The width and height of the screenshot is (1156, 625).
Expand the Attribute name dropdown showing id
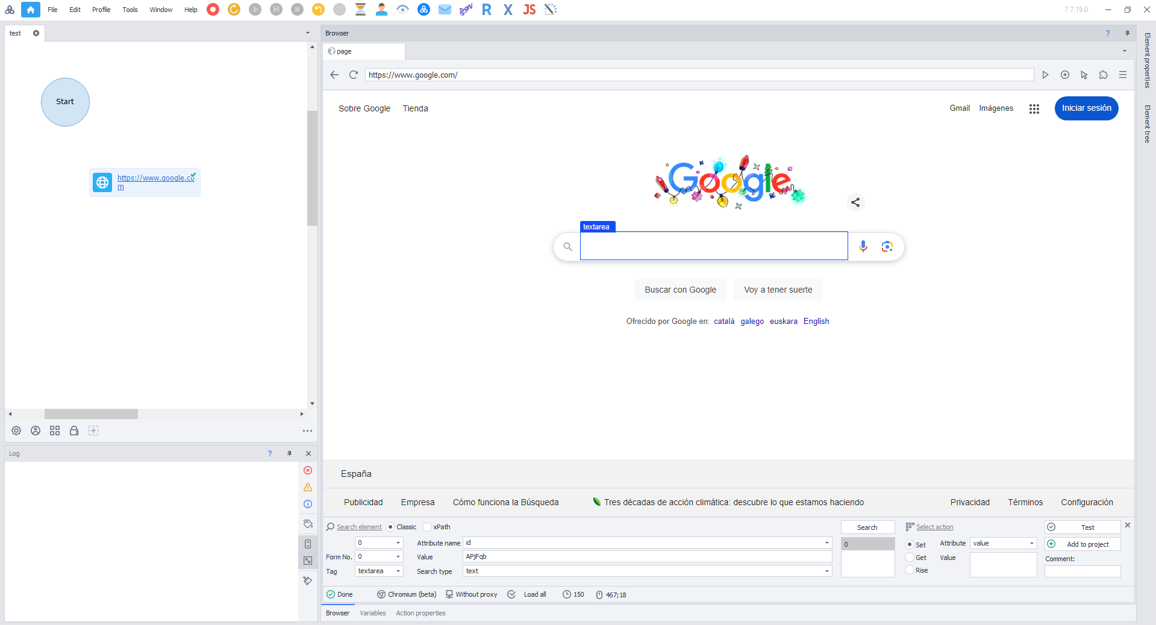coord(827,543)
